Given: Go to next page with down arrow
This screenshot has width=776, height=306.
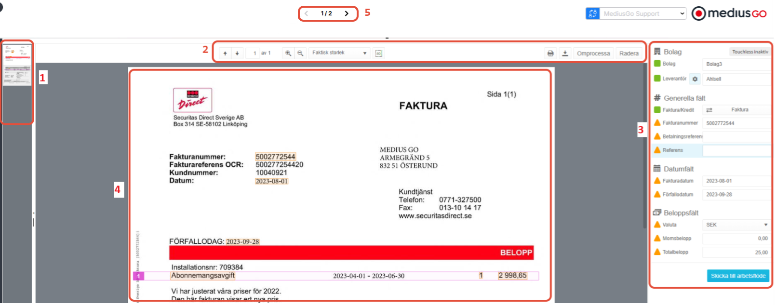Looking at the screenshot, I should pos(237,53).
